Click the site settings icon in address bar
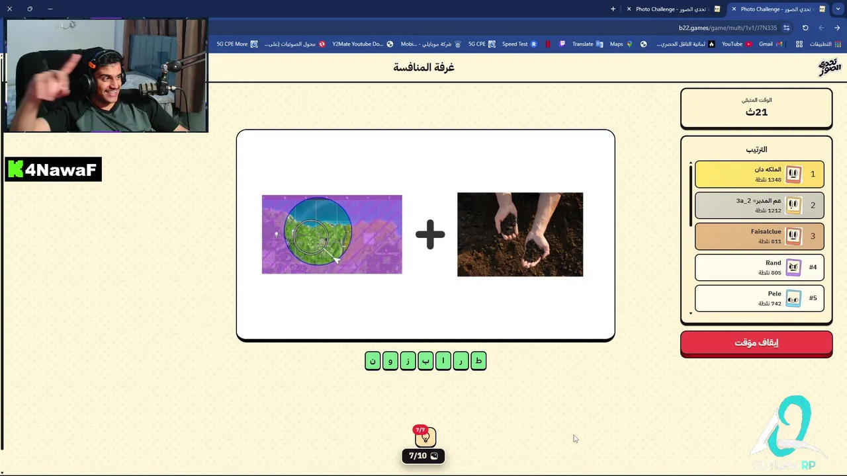This screenshot has width=847, height=476. pos(786,28)
